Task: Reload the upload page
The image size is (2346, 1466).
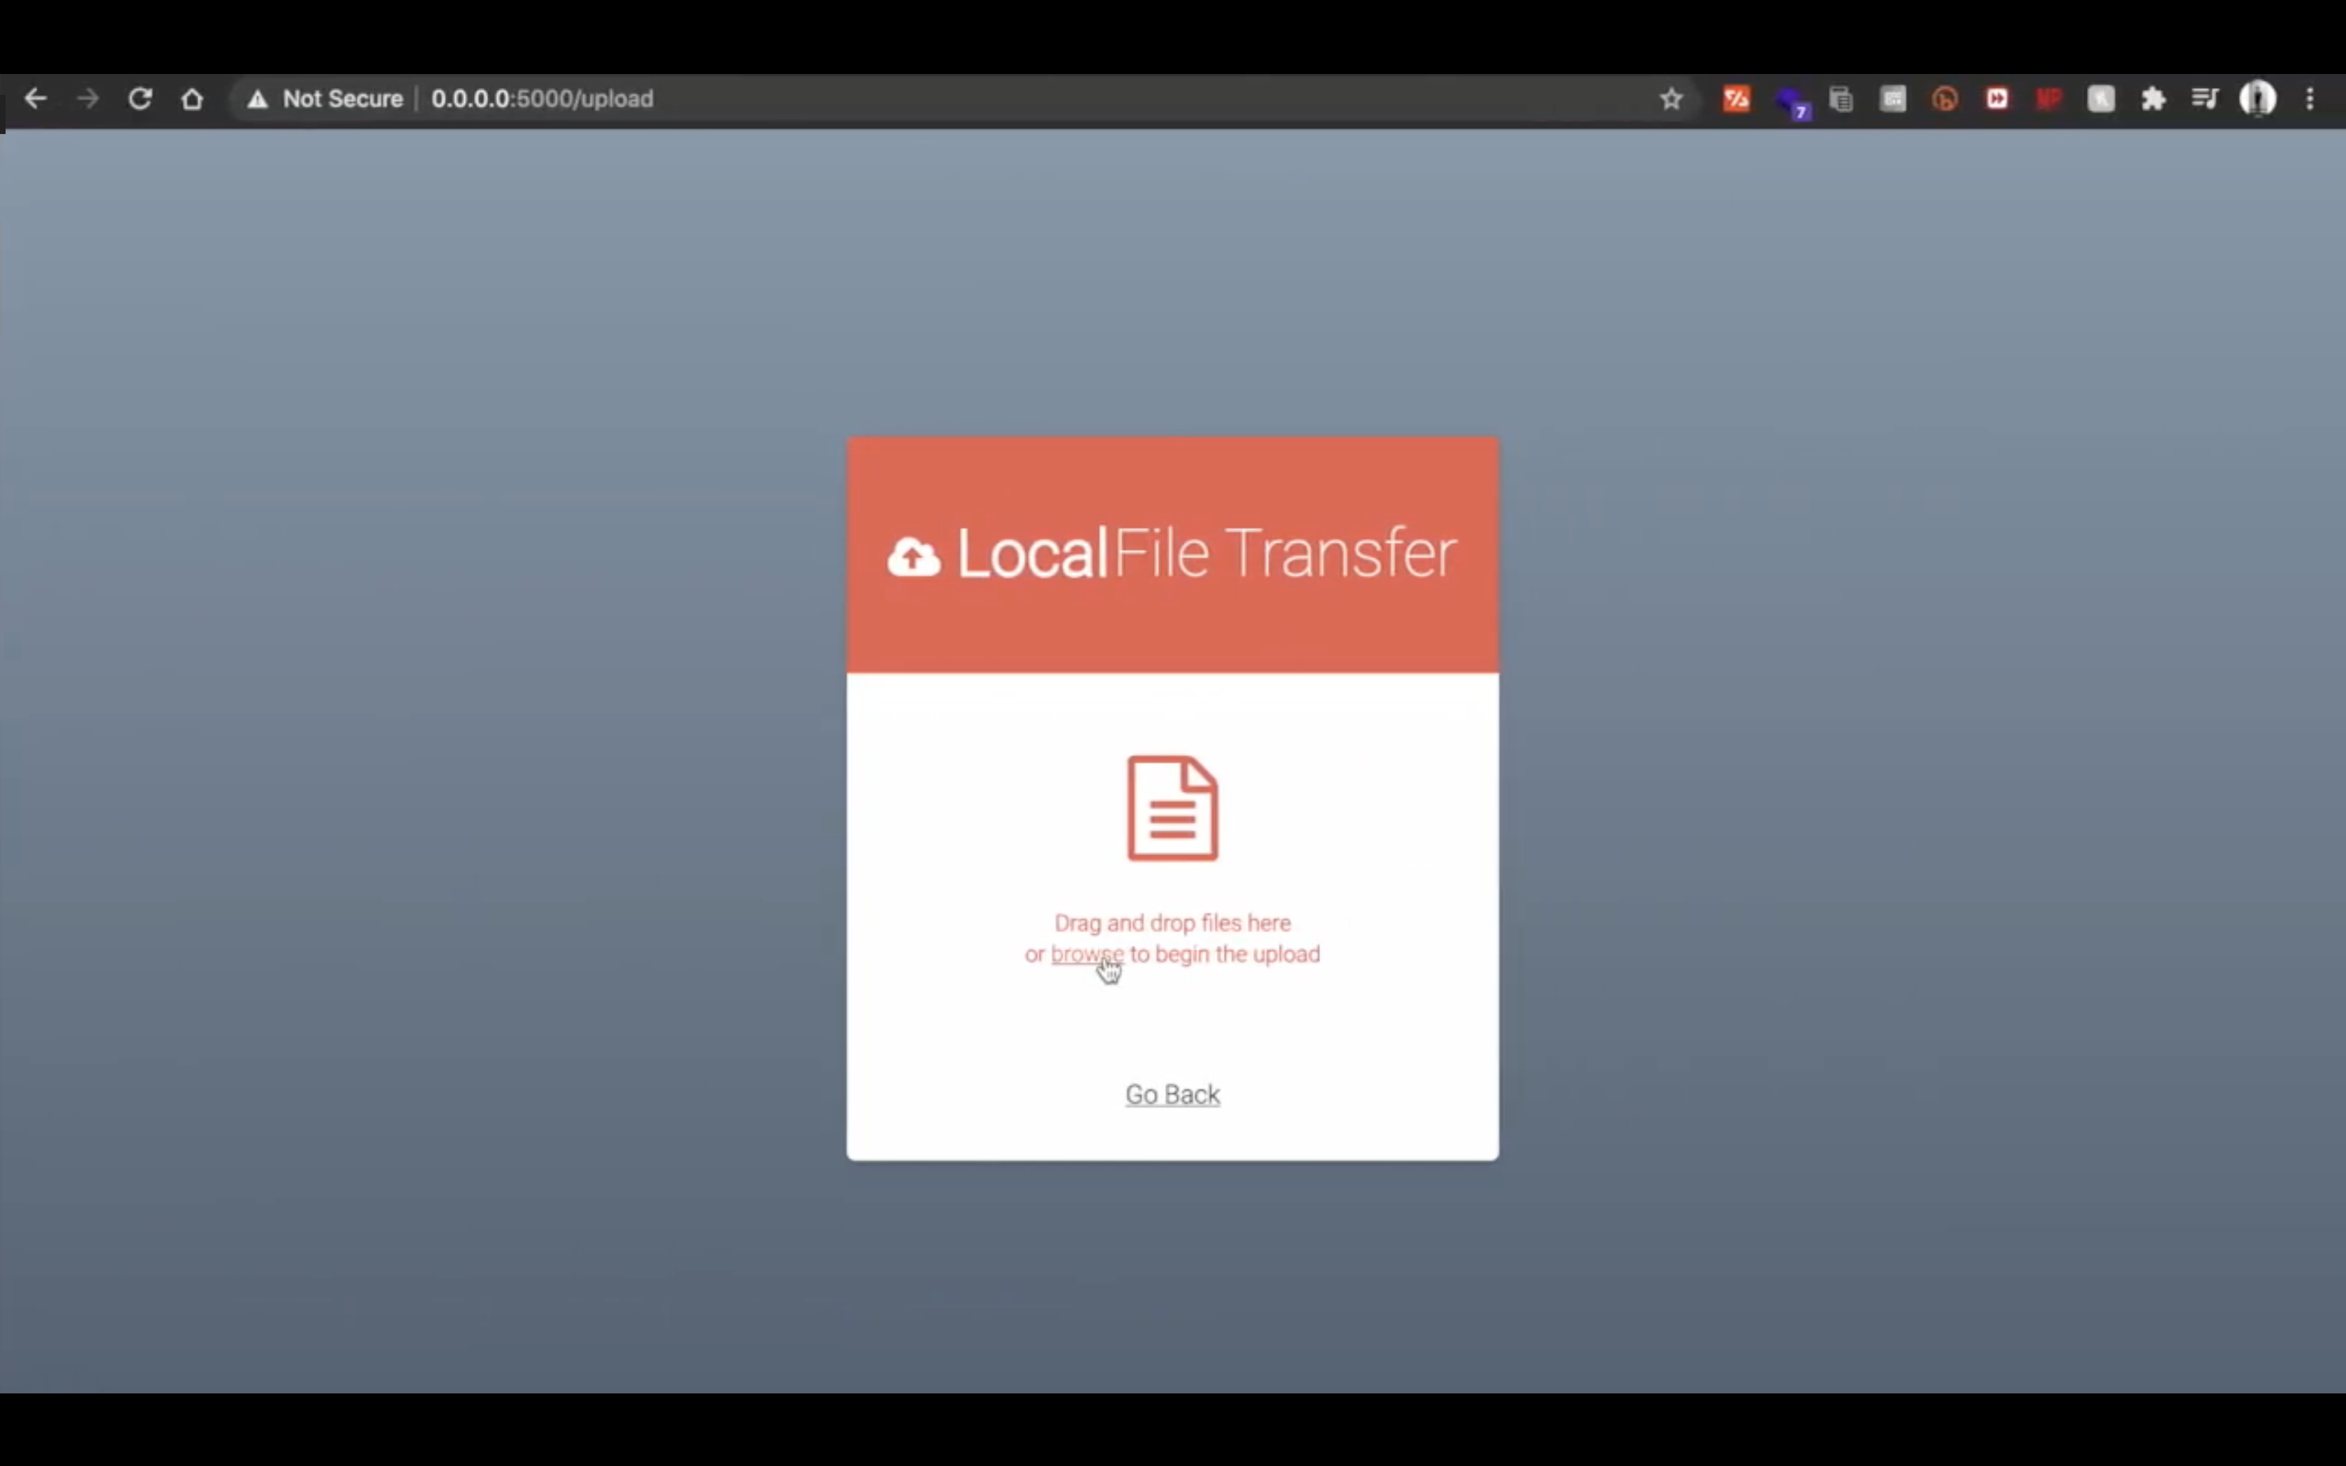Action: coord(140,99)
